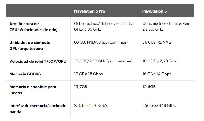The image size is (204, 121).
Task: Click Interfaz de memoria/ancho de banda label
Action: coord(38,109)
